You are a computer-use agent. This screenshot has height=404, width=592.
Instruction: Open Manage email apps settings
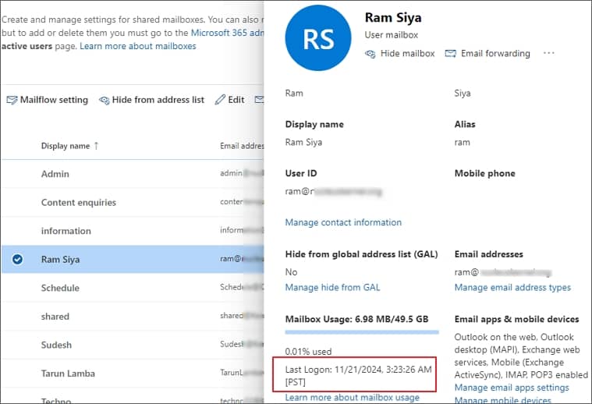[x=512, y=388]
